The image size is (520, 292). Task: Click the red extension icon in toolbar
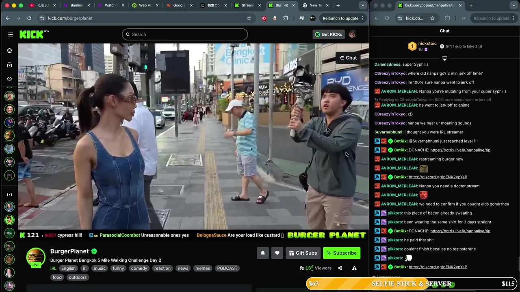(264, 18)
